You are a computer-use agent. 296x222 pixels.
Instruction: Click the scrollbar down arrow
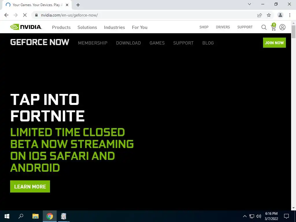tap(294, 208)
